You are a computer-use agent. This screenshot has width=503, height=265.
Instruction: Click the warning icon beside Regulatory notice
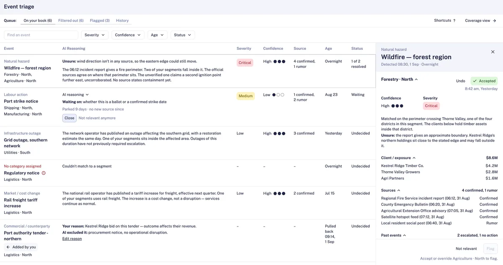click(x=44, y=173)
